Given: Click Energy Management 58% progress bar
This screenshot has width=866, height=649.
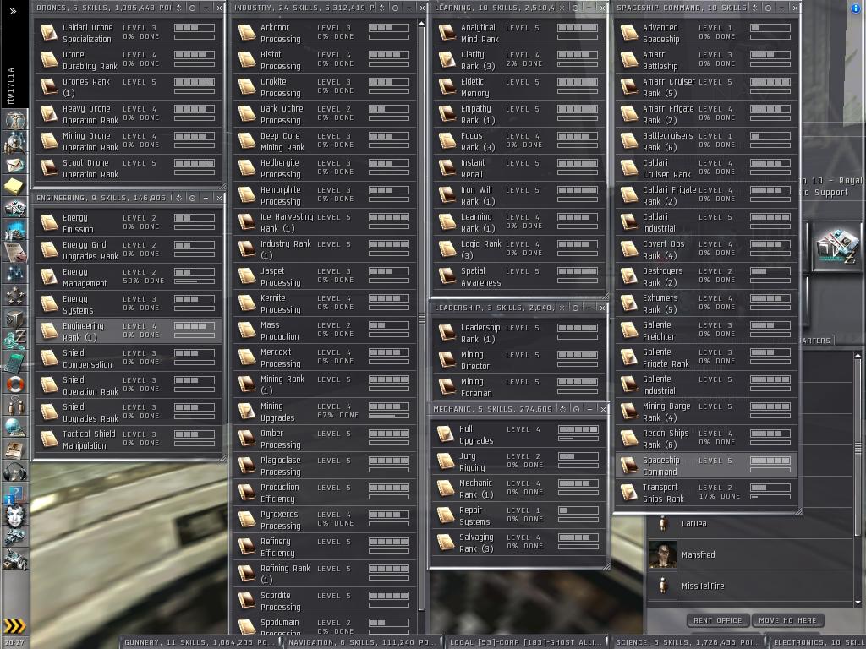Looking at the screenshot, I should pyautogui.click(x=195, y=281).
